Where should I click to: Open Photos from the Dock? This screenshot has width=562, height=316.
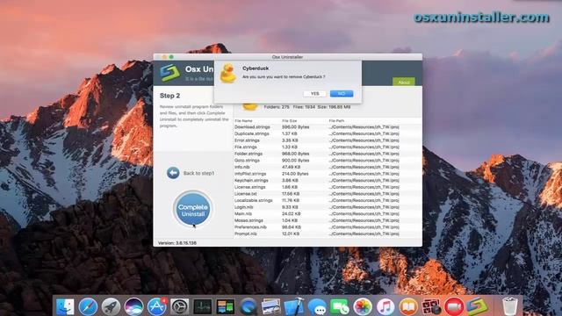pyautogui.click(x=363, y=306)
